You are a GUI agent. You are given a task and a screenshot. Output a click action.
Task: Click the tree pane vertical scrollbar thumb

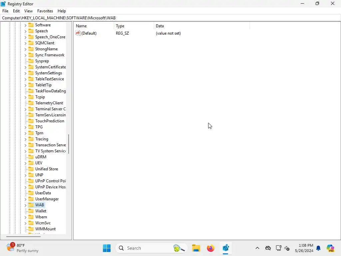point(69,144)
